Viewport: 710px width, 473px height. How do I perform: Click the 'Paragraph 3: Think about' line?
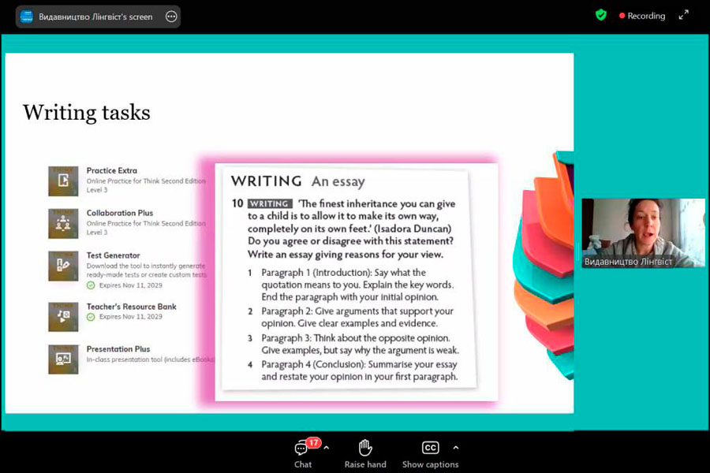point(356,338)
